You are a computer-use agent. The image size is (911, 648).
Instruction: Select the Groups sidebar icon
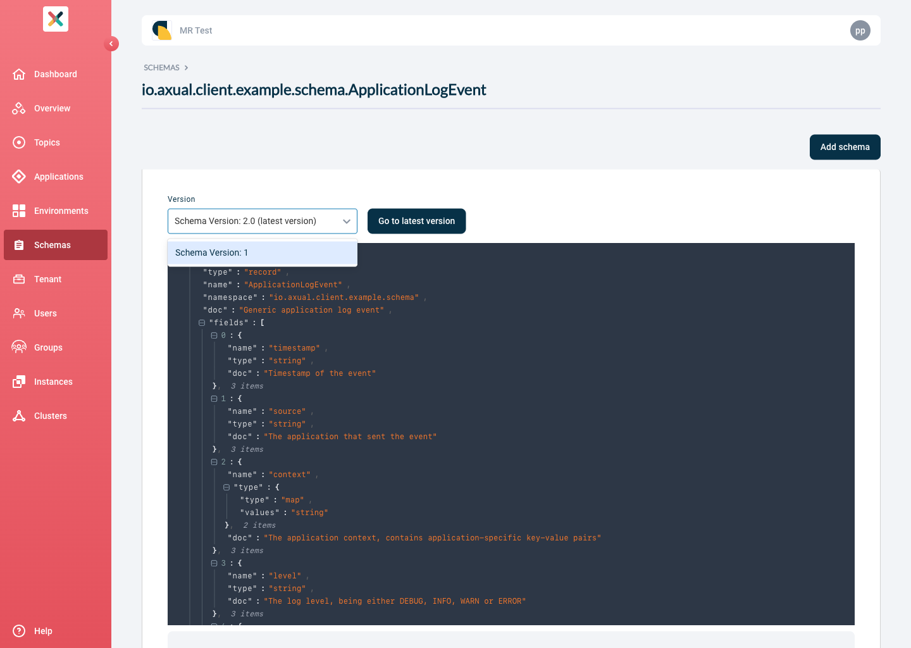pos(20,347)
